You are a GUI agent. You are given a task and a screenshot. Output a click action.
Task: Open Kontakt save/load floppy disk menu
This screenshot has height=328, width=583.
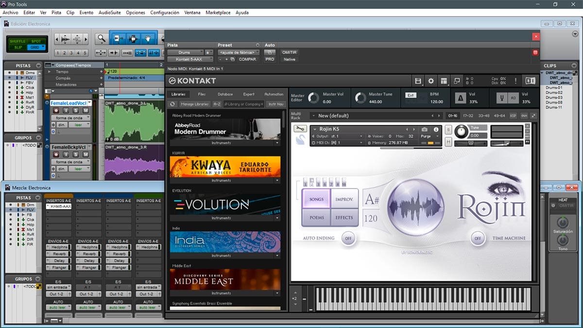coord(418,81)
